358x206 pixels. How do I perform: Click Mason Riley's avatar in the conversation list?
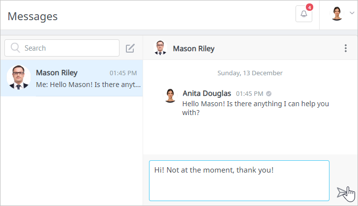tap(19, 78)
